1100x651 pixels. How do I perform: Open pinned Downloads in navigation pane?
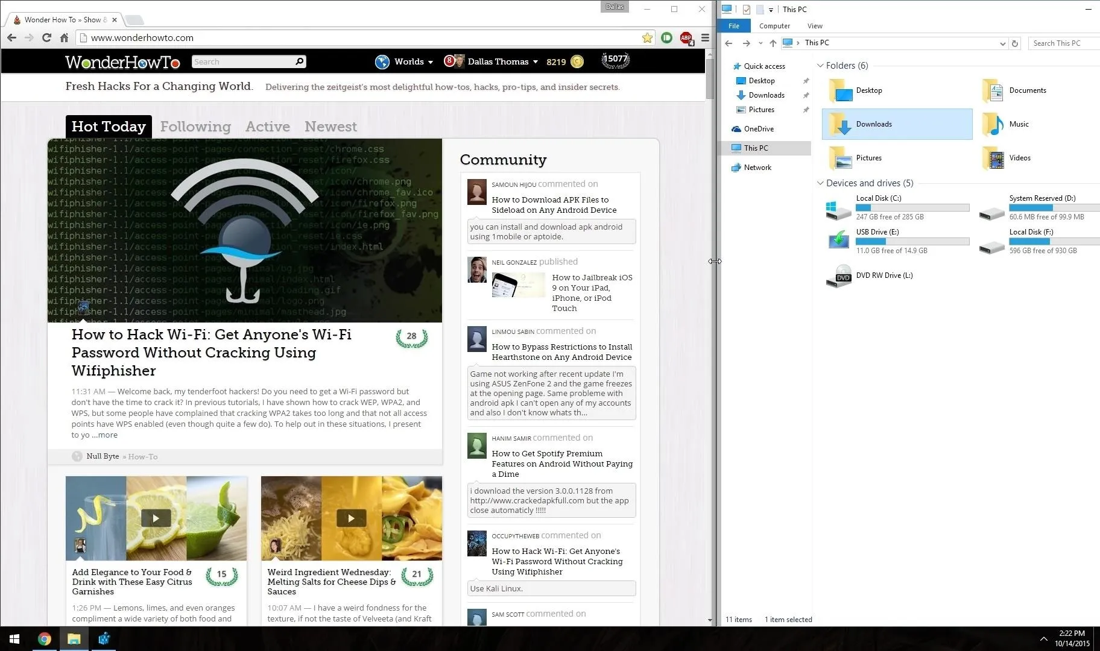[x=766, y=95]
